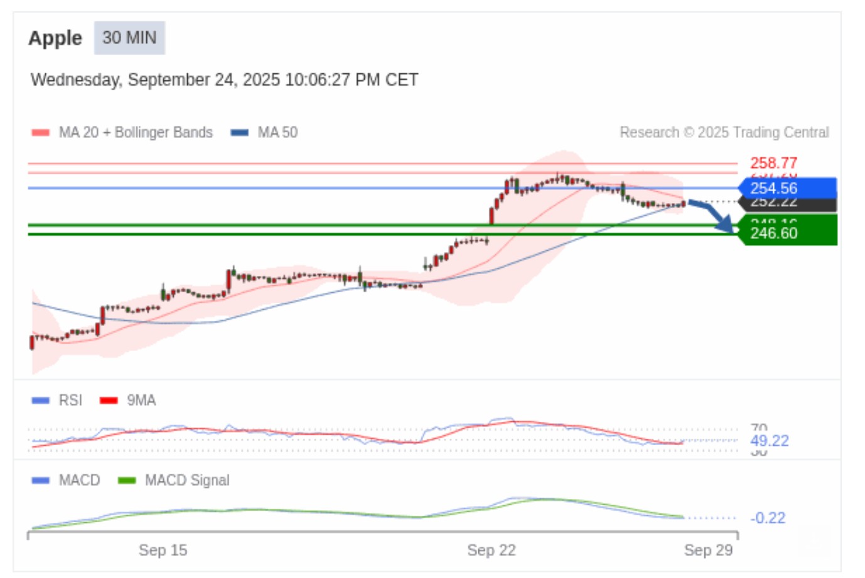865x578 pixels.
Task: Click the Apple chart title
Action: point(55,38)
